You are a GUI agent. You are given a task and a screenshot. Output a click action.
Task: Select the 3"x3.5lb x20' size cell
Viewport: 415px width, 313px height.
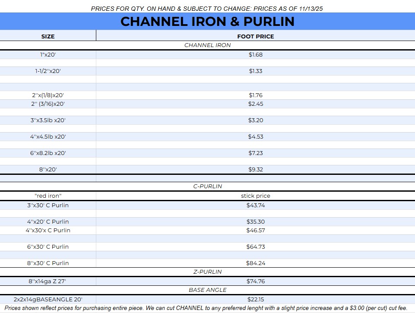point(48,120)
